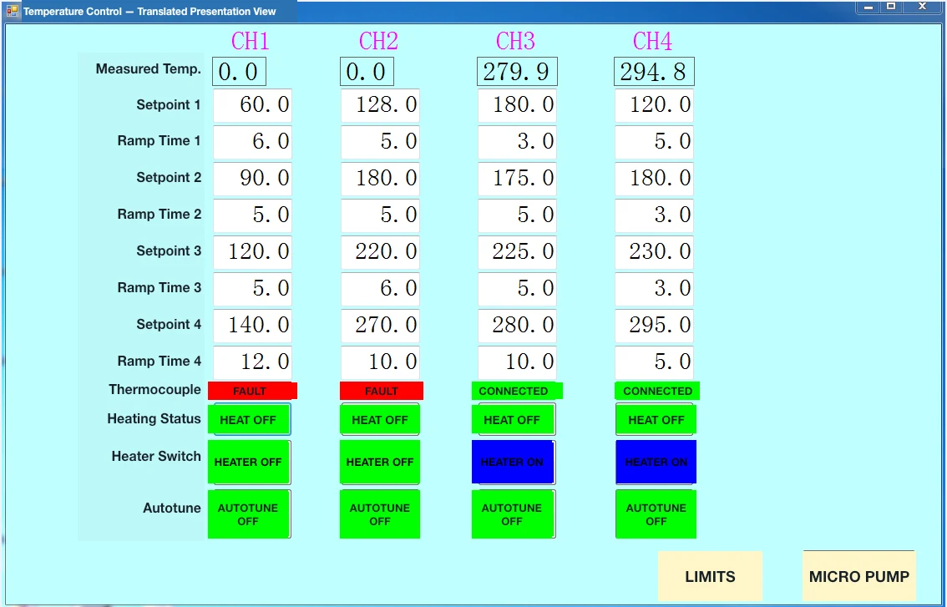Click CH4 measured temperature 294.8

tap(654, 72)
